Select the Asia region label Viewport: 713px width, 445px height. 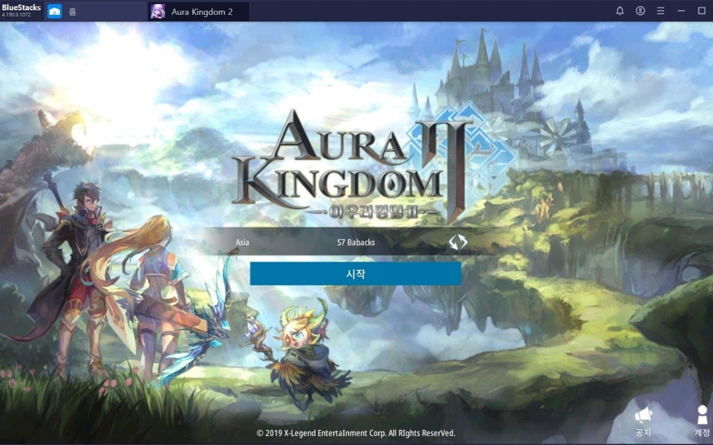pyautogui.click(x=243, y=242)
